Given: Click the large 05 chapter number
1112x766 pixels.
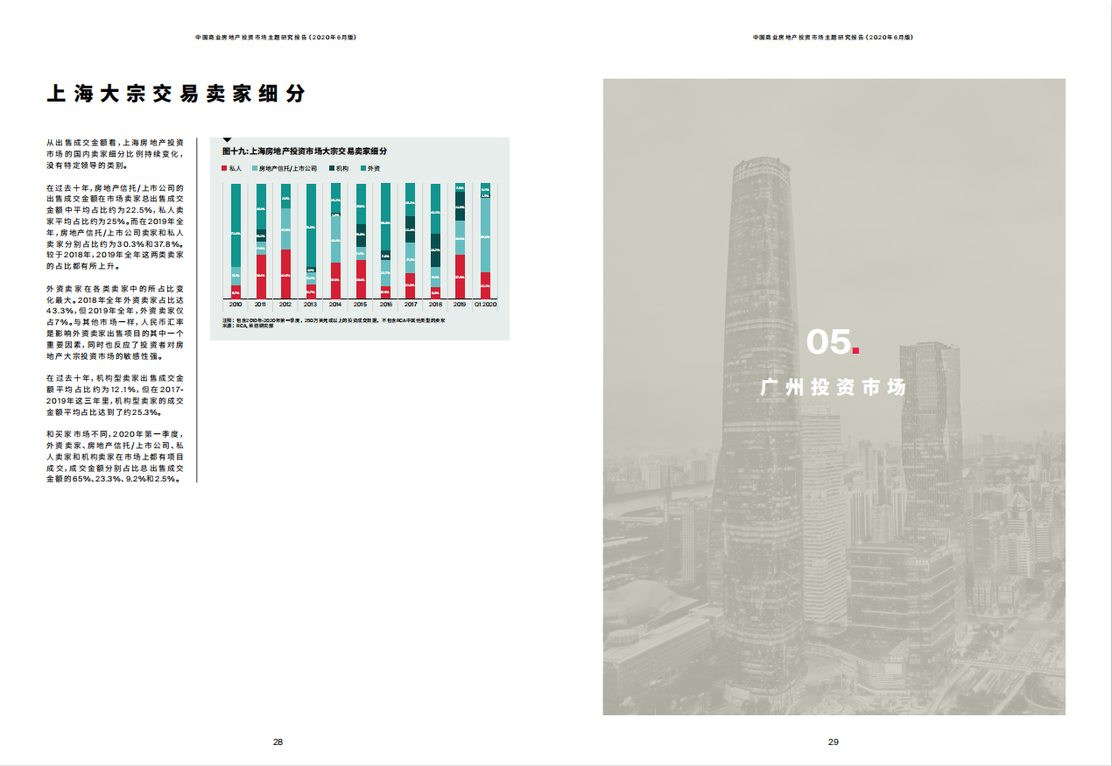Looking at the screenshot, I should 827,342.
